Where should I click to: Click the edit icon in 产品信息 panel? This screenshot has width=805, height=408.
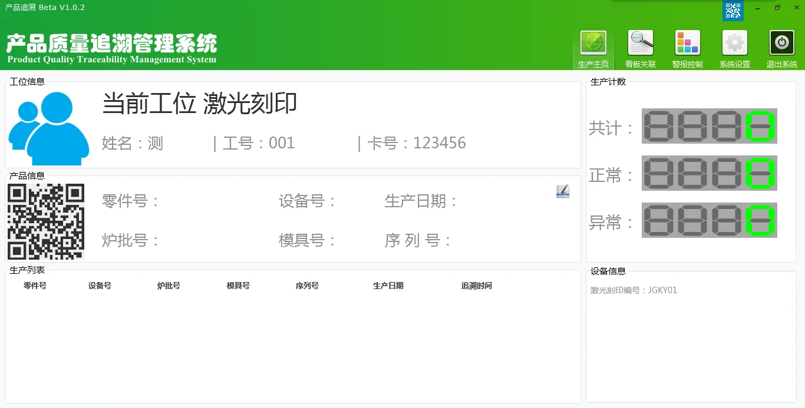click(x=562, y=191)
